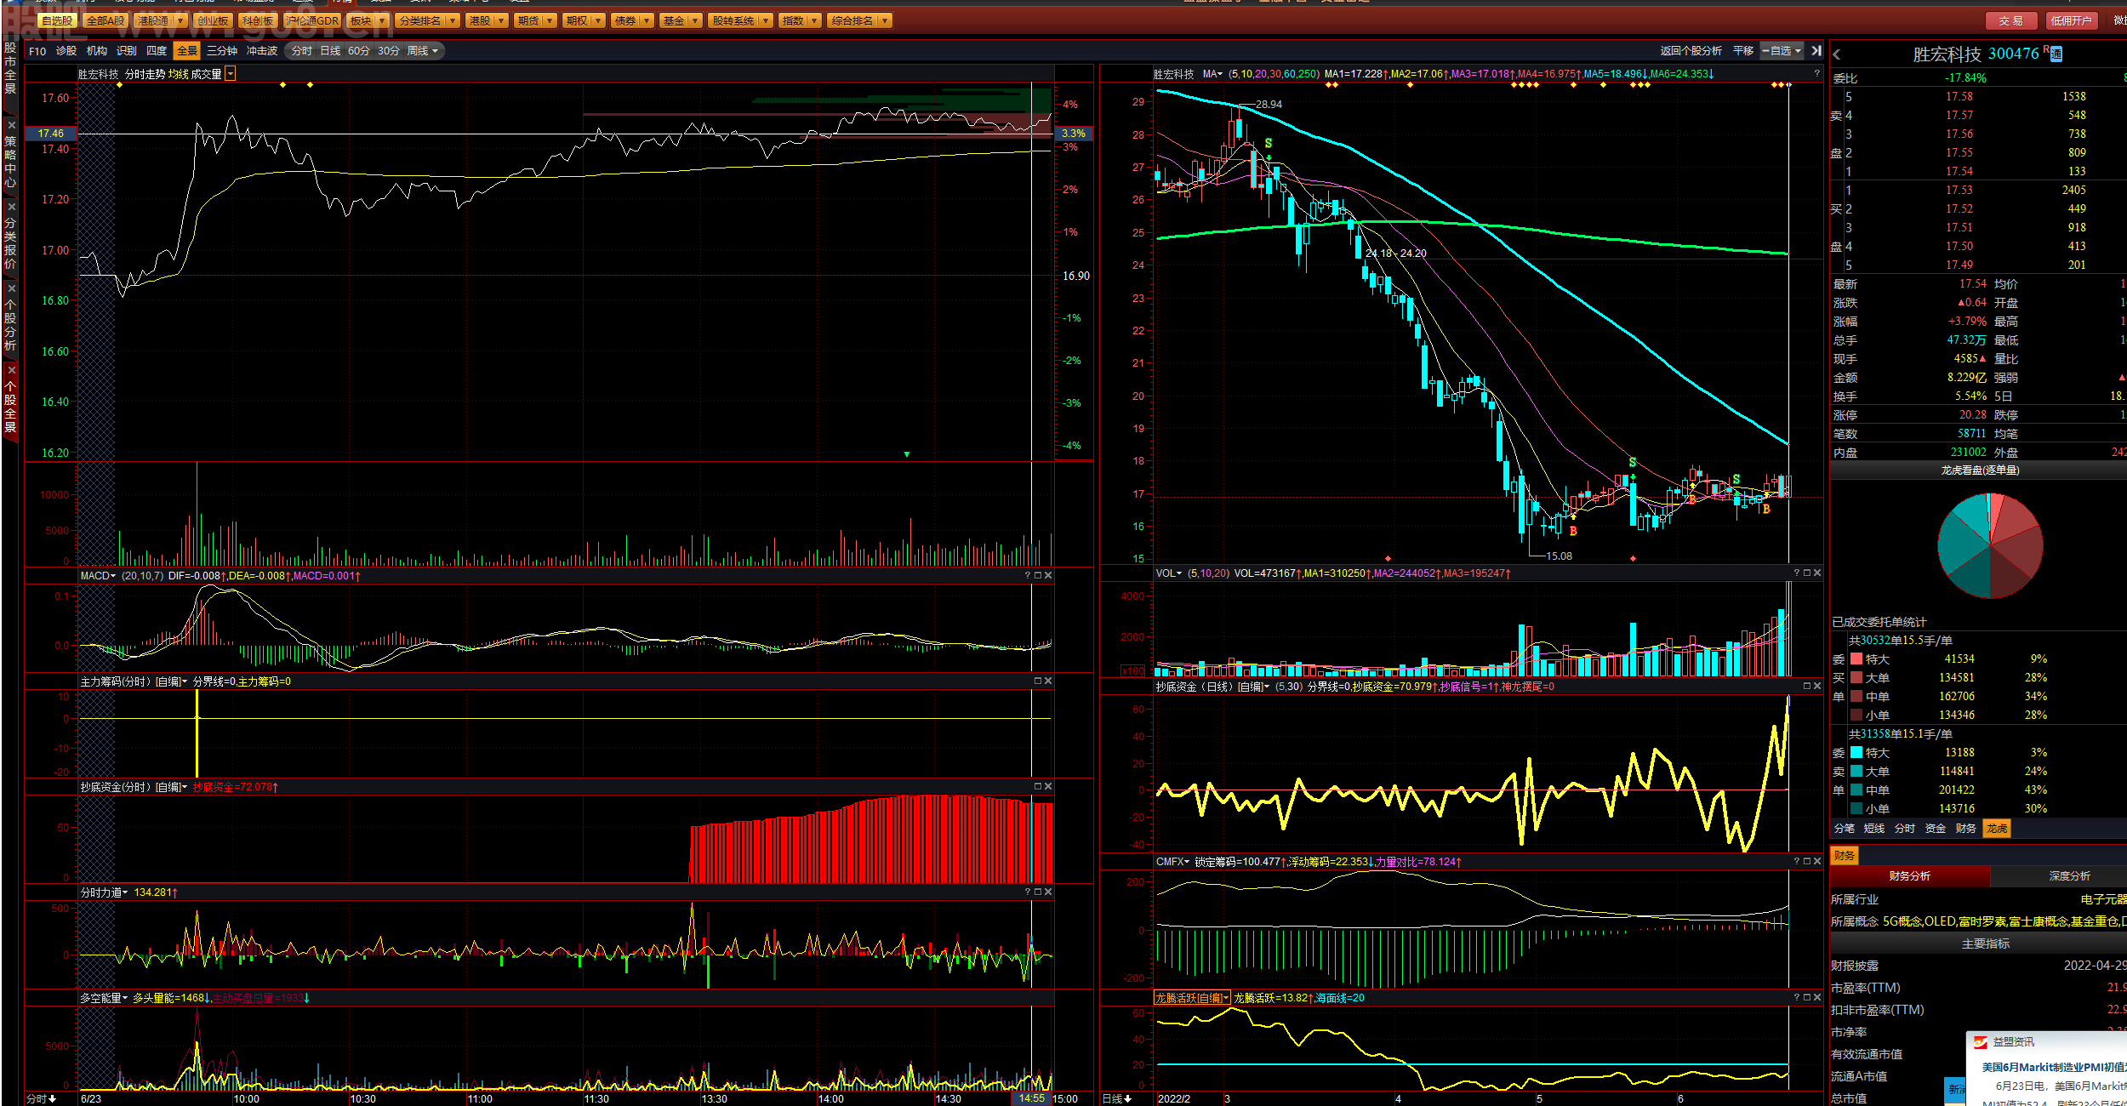Image resolution: width=2127 pixels, height=1106 pixels.
Task: Open the 板块 dropdown arrow
Action: (382, 20)
